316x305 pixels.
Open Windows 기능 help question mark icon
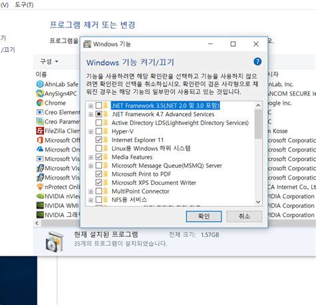[257, 61]
